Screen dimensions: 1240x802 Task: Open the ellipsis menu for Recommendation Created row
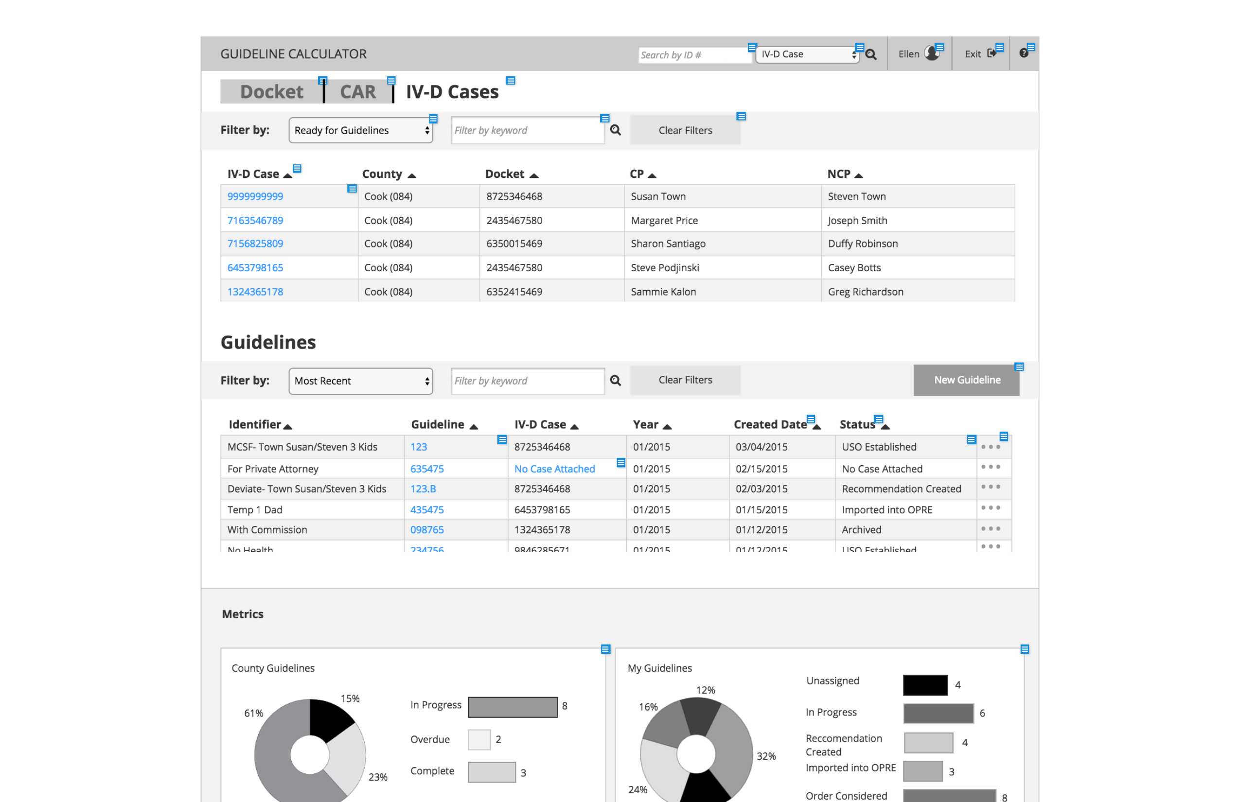[991, 487]
